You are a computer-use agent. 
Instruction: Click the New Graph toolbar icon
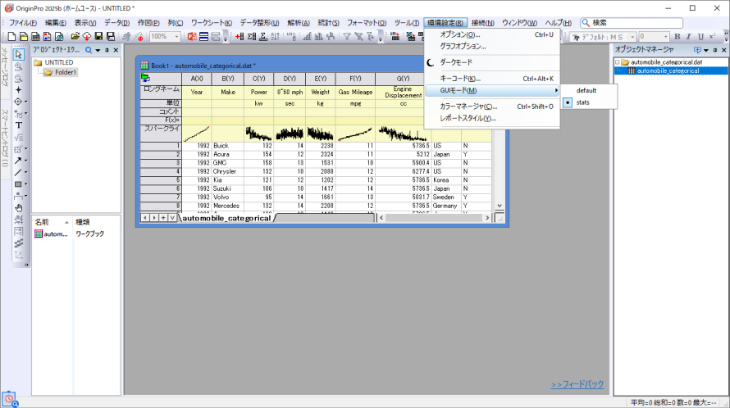coord(47,36)
